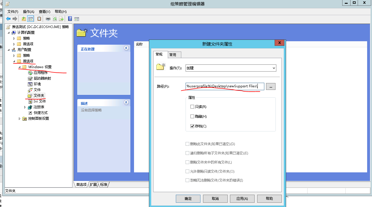Switch to the 常用 tab in dialog
372x207 pixels.
click(173, 55)
